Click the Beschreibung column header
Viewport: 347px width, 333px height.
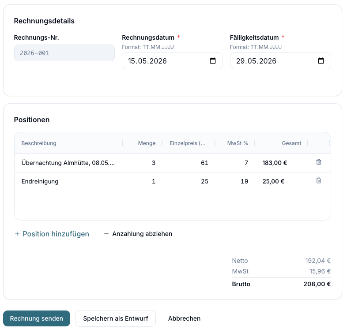68,143
